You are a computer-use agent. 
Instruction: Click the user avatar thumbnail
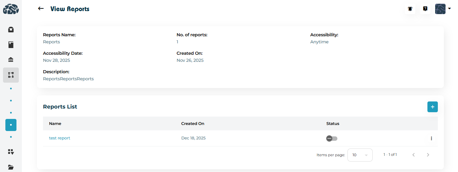tap(440, 9)
